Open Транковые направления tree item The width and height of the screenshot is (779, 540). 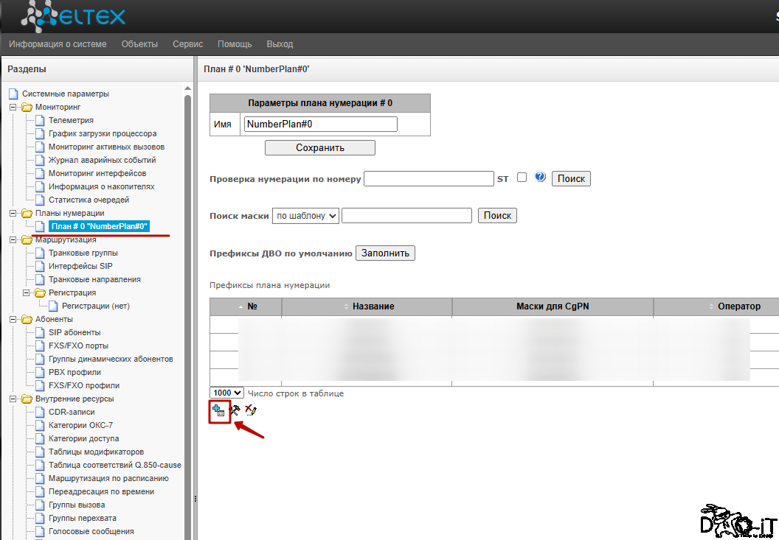[94, 279]
